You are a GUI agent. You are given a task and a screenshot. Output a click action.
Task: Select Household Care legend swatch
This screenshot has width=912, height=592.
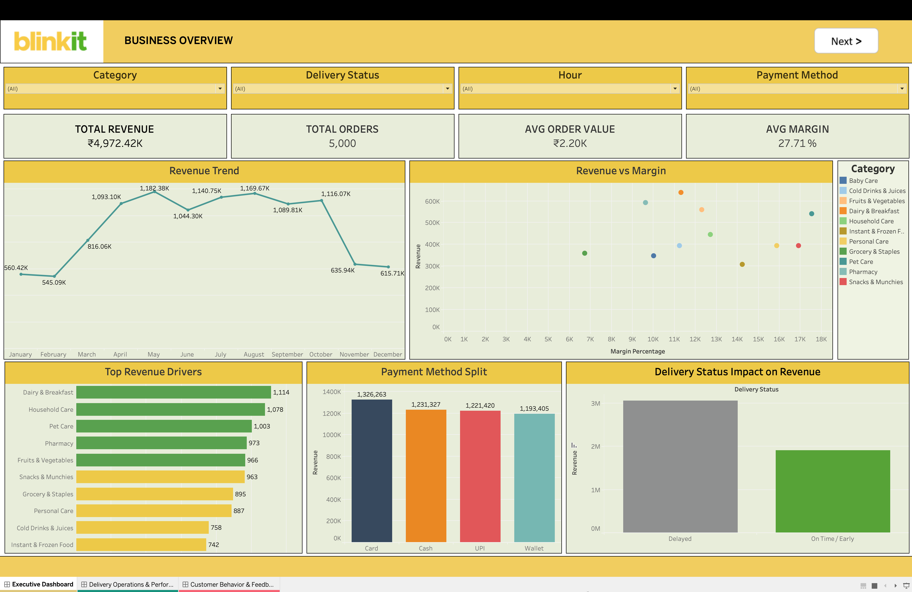click(x=843, y=221)
